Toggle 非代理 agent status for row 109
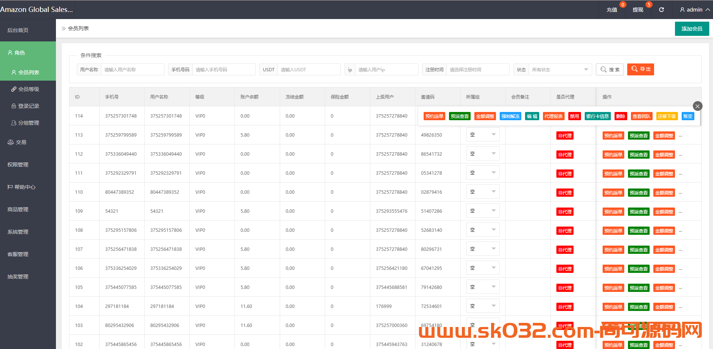Image resolution: width=713 pixels, height=349 pixels. point(565,212)
